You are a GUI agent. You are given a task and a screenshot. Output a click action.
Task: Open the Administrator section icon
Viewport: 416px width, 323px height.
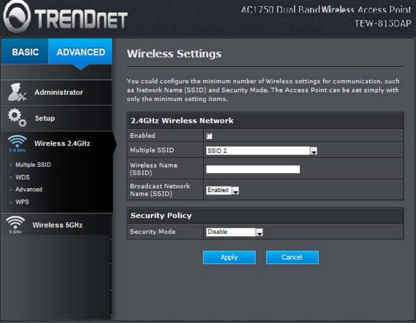pos(17,92)
